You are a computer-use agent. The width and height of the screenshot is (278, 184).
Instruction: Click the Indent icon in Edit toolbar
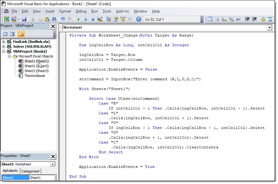pos(247,19)
